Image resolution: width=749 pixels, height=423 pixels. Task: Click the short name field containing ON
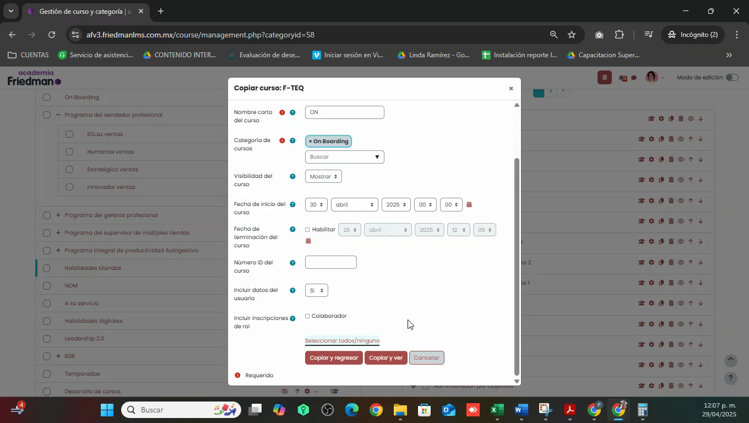click(x=344, y=112)
